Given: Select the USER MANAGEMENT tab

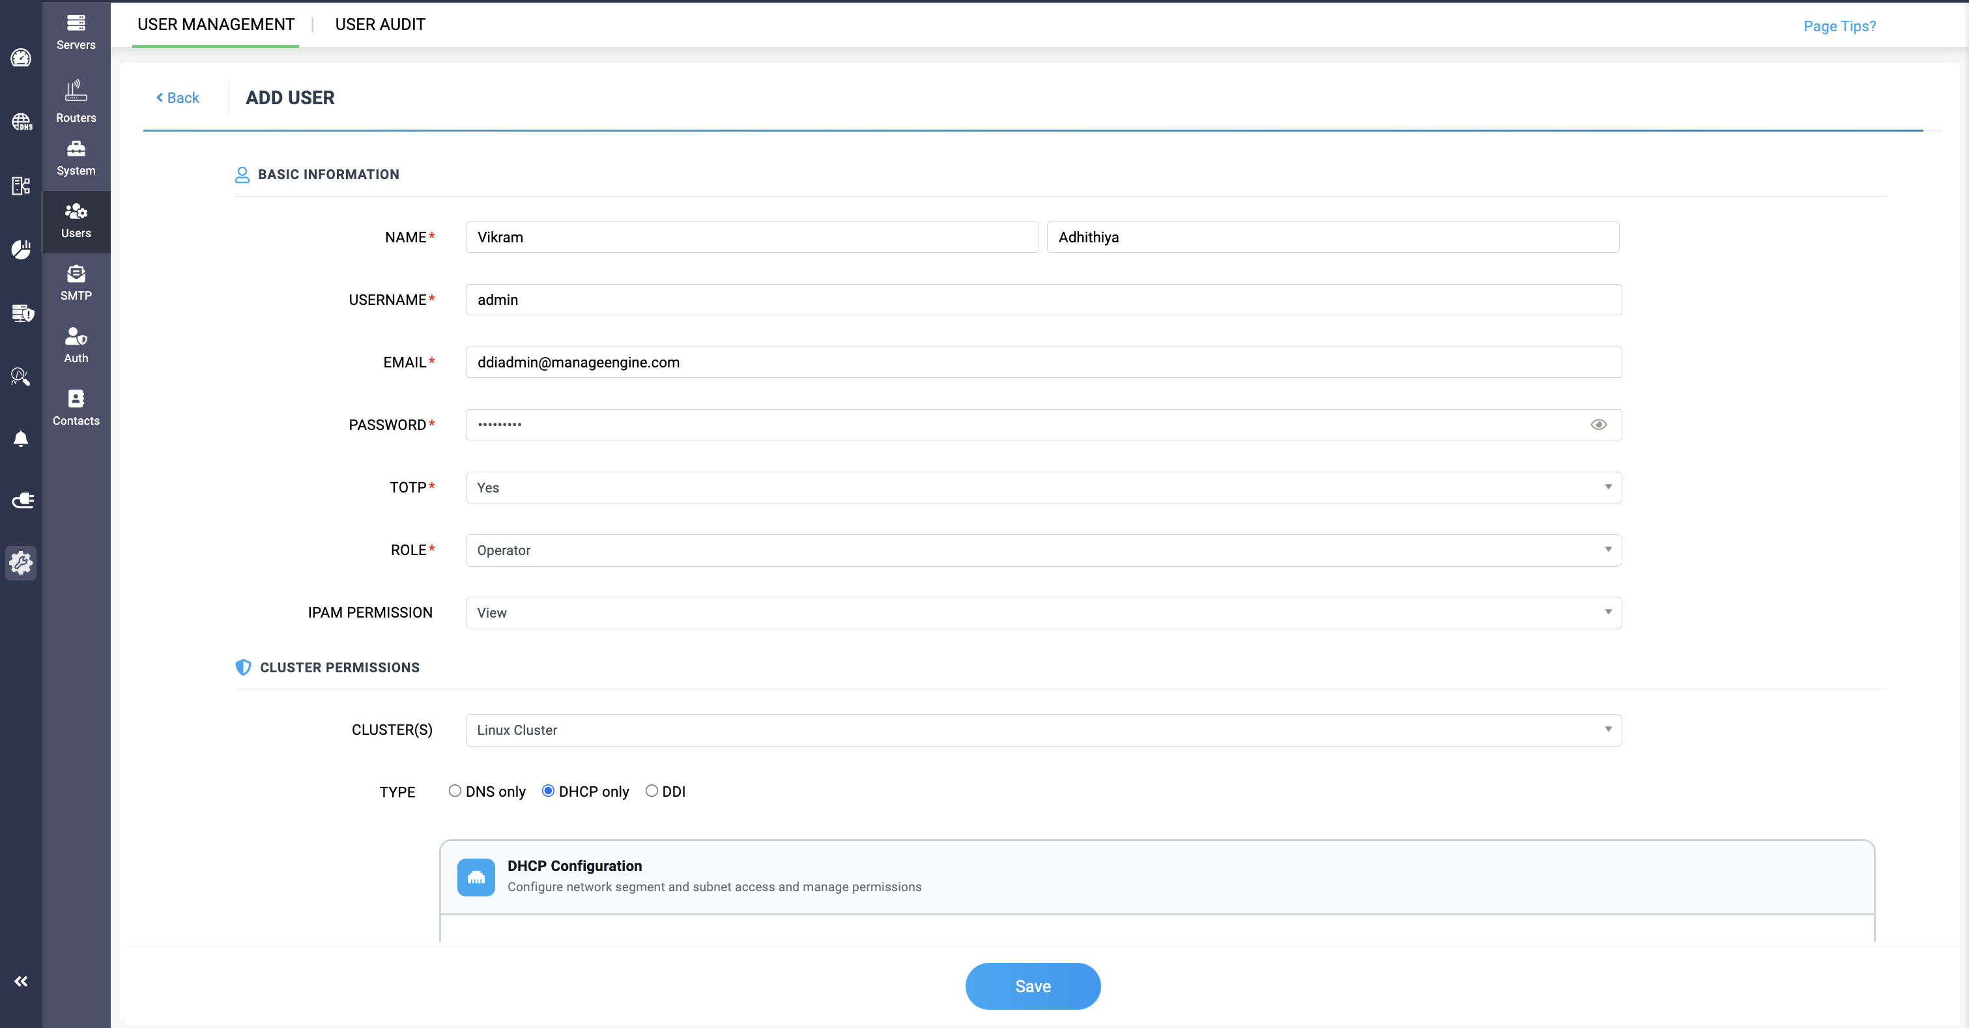Looking at the screenshot, I should coord(216,25).
